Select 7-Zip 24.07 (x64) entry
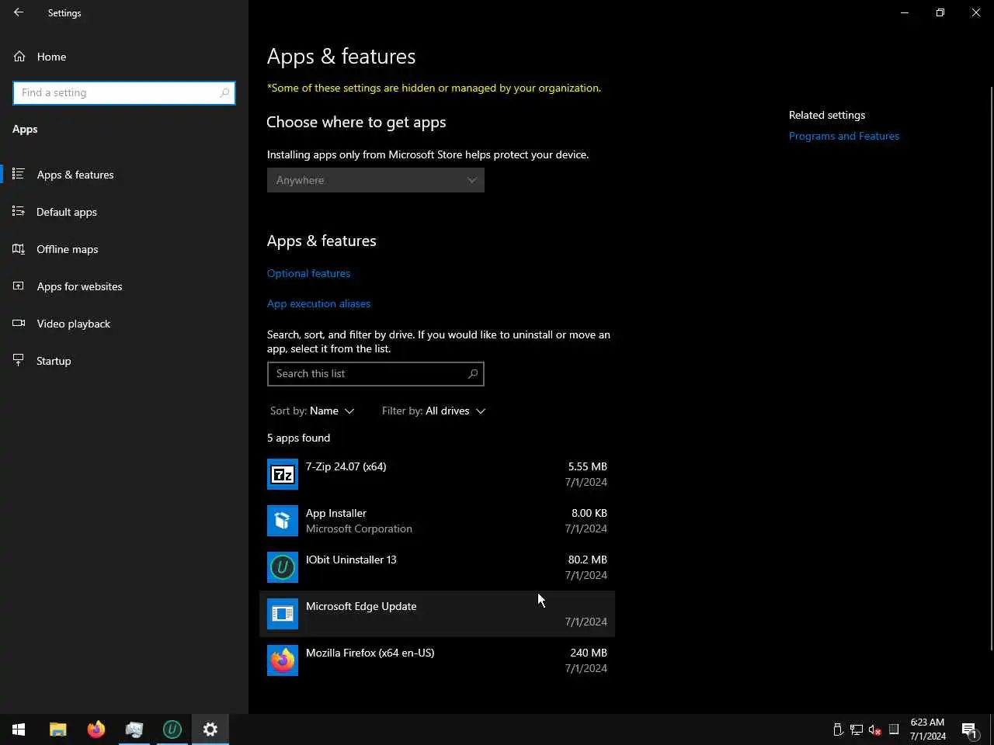Screen dimensions: 994x745 click(437, 474)
